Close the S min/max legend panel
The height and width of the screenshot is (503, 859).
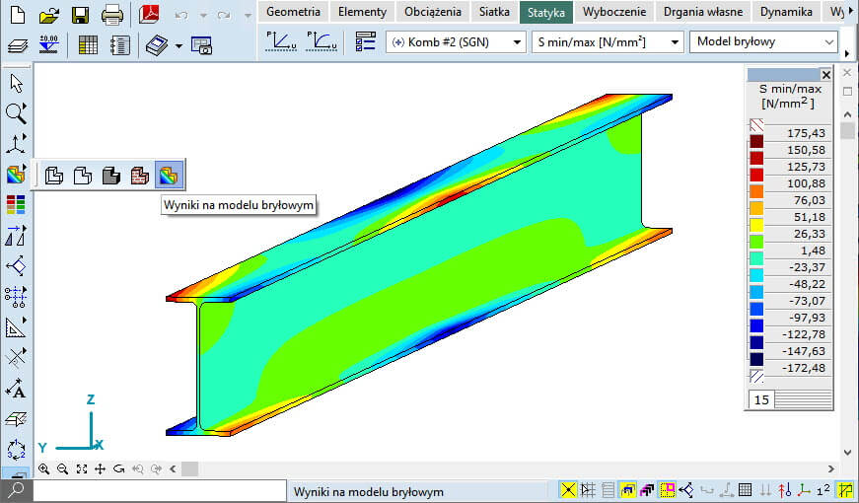click(x=825, y=74)
